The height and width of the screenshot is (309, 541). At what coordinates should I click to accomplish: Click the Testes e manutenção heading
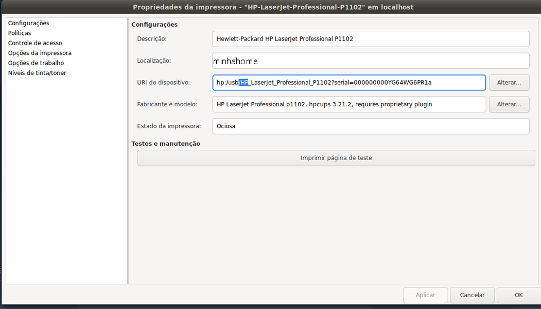166,144
